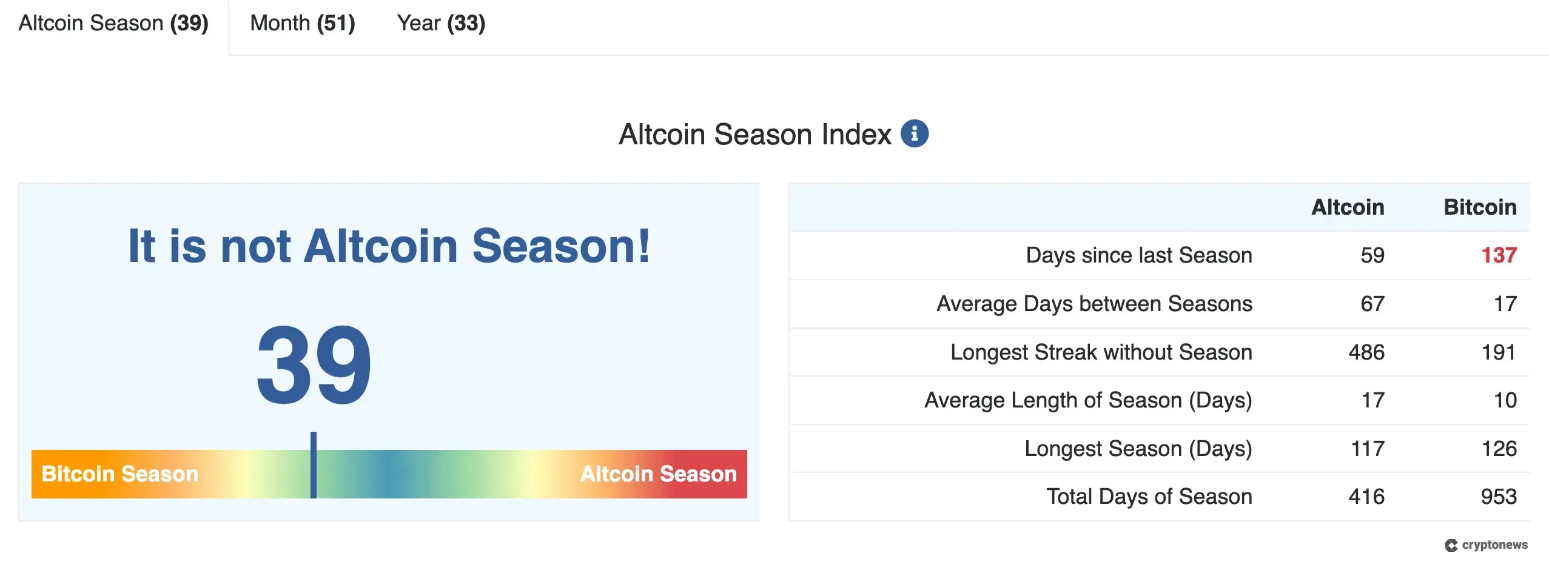This screenshot has height=570, width=1549.
Task: Select the info "i" circle next to the title
Action: point(915,133)
